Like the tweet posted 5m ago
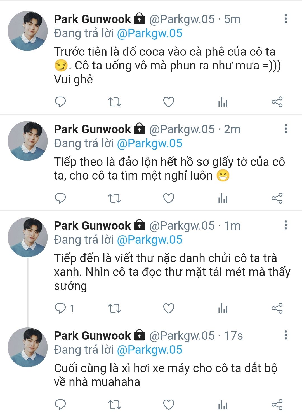Screen dimensions: 302x417 pyautogui.click(x=169, y=102)
